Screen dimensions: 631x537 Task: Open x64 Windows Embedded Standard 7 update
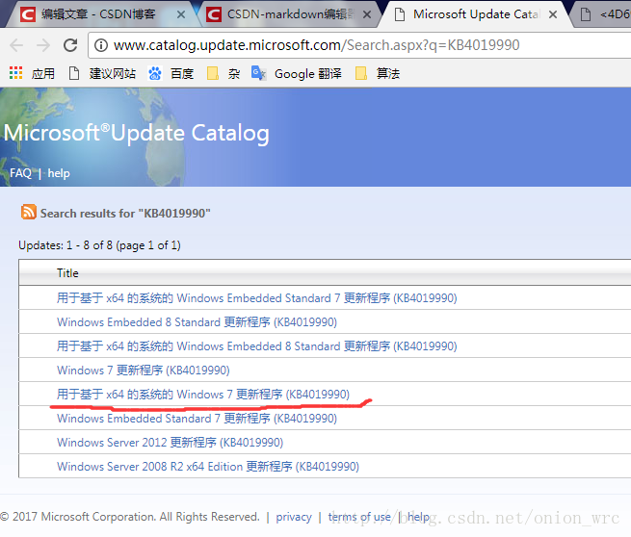point(257,297)
